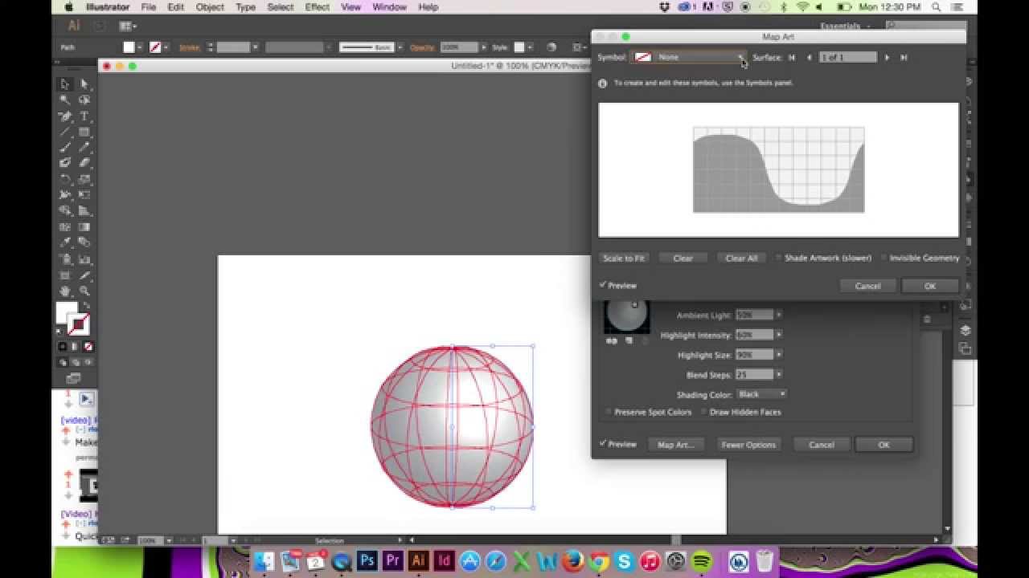
Task: Expand the Blend Steps value arrow
Action: (x=779, y=375)
